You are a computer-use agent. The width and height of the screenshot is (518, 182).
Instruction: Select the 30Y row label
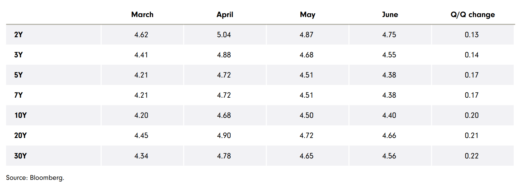coord(20,156)
